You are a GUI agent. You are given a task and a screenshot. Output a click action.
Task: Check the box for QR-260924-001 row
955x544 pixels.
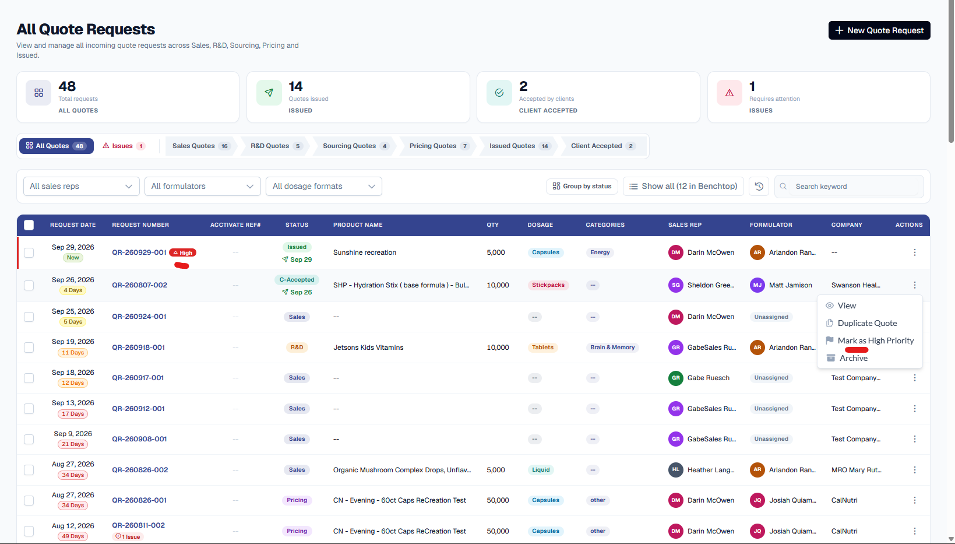(x=29, y=317)
